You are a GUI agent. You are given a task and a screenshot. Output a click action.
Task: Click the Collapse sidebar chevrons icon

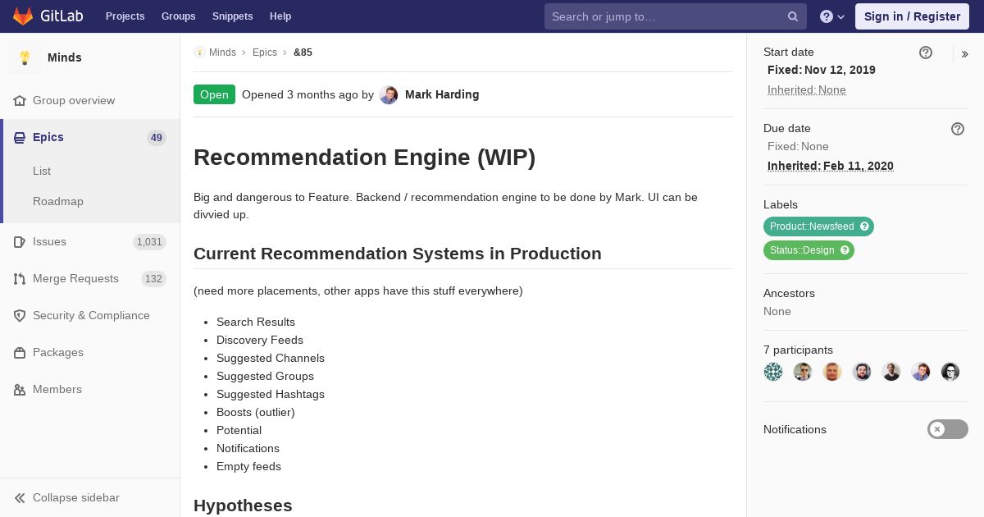point(20,497)
